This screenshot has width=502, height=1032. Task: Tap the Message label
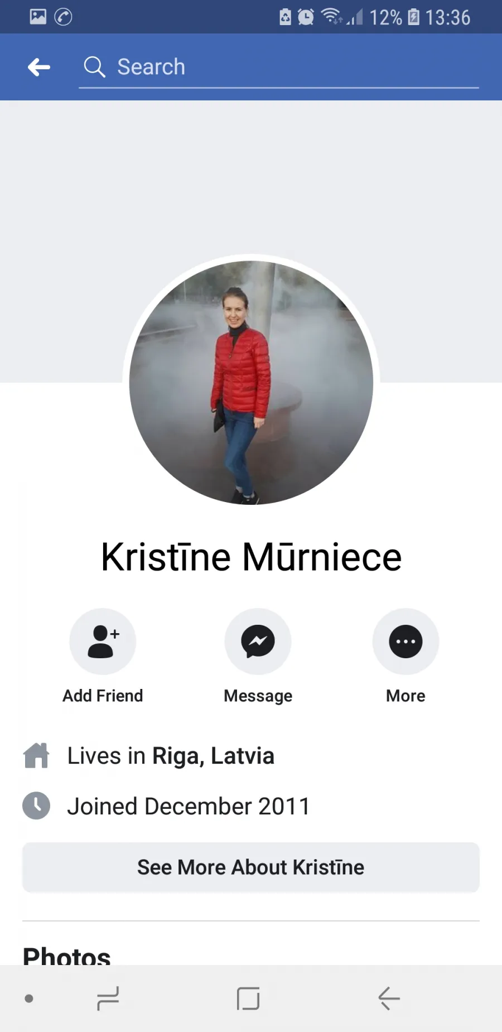pos(258,696)
